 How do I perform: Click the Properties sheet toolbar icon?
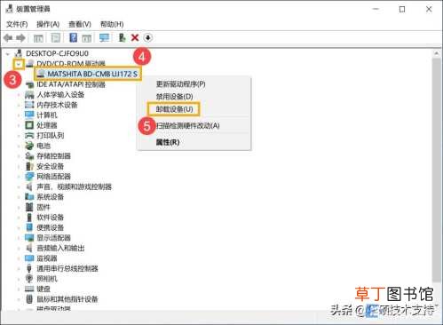click(x=56, y=37)
